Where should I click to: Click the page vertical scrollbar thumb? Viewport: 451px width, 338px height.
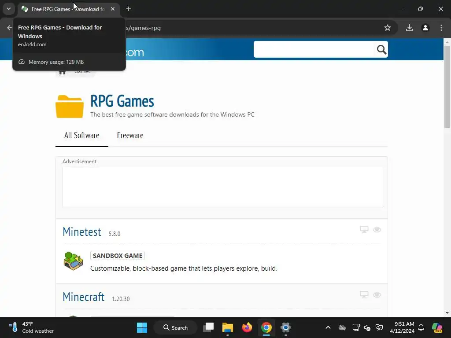pos(447,87)
